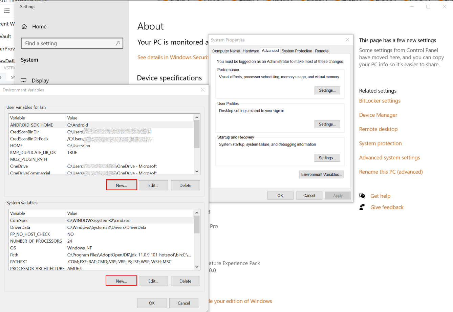Select FP_NO_HOST_CHECK system variable

pos(101,234)
